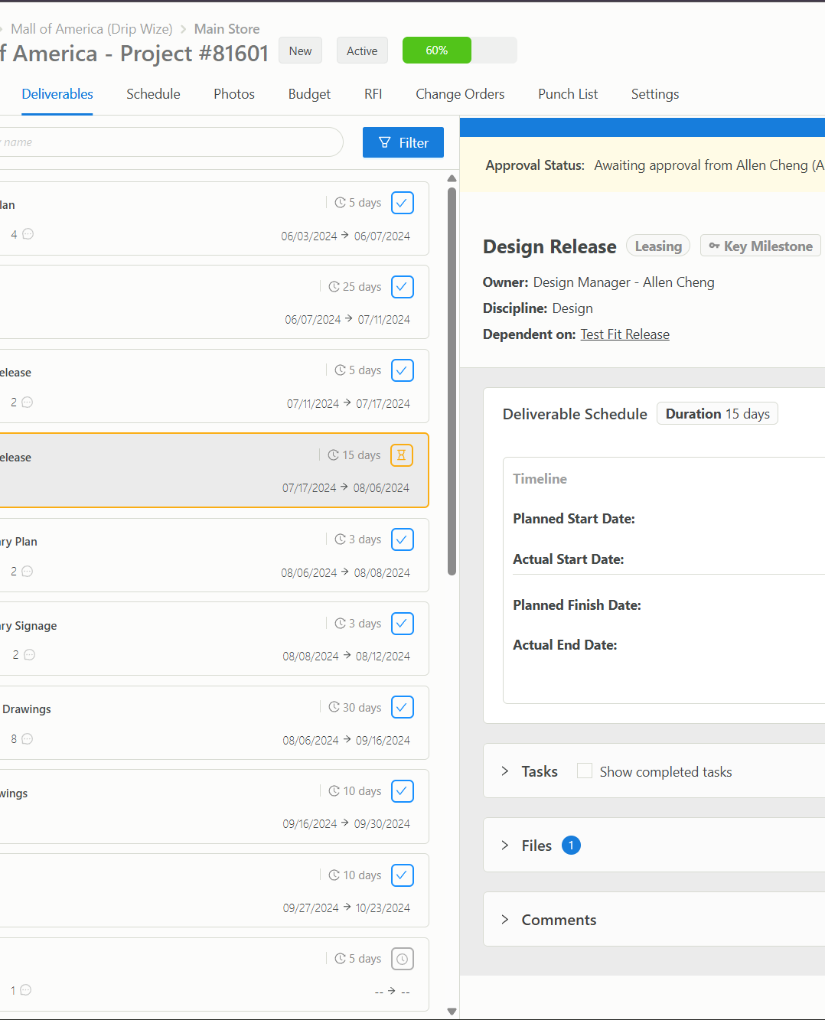Image resolution: width=825 pixels, height=1020 pixels.
Task: Click the New status badge
Action: point(300,51)
